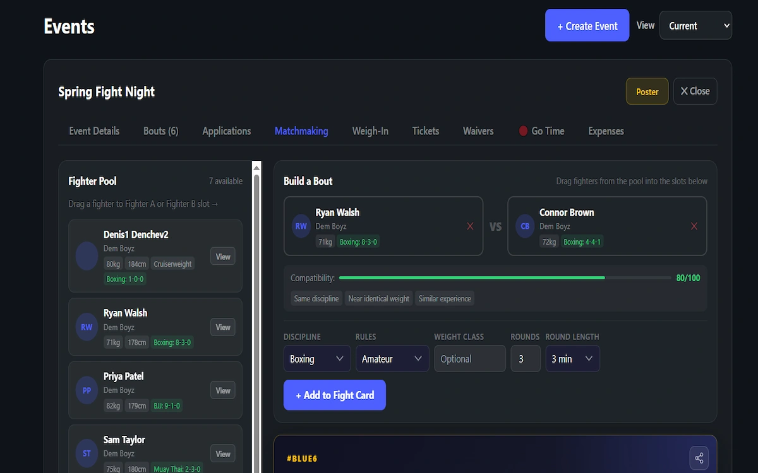Click the RW avatar in the Fighter Pool

tap(87, 327)
